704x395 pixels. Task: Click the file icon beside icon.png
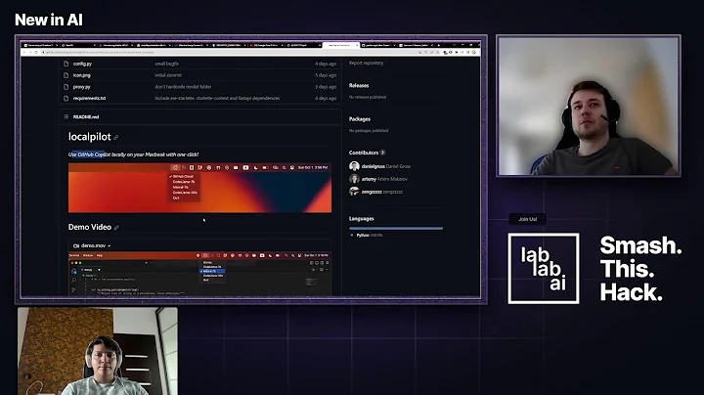[x=66, y=75]
